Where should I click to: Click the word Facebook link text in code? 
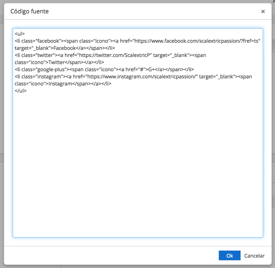[64, 48]
